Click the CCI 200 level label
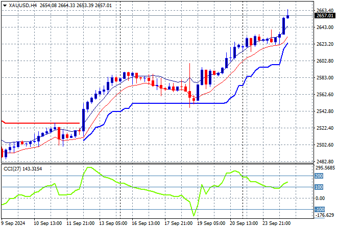Viewport: 337px width, 229px height. pyautogui.click(x=319, y=176)
